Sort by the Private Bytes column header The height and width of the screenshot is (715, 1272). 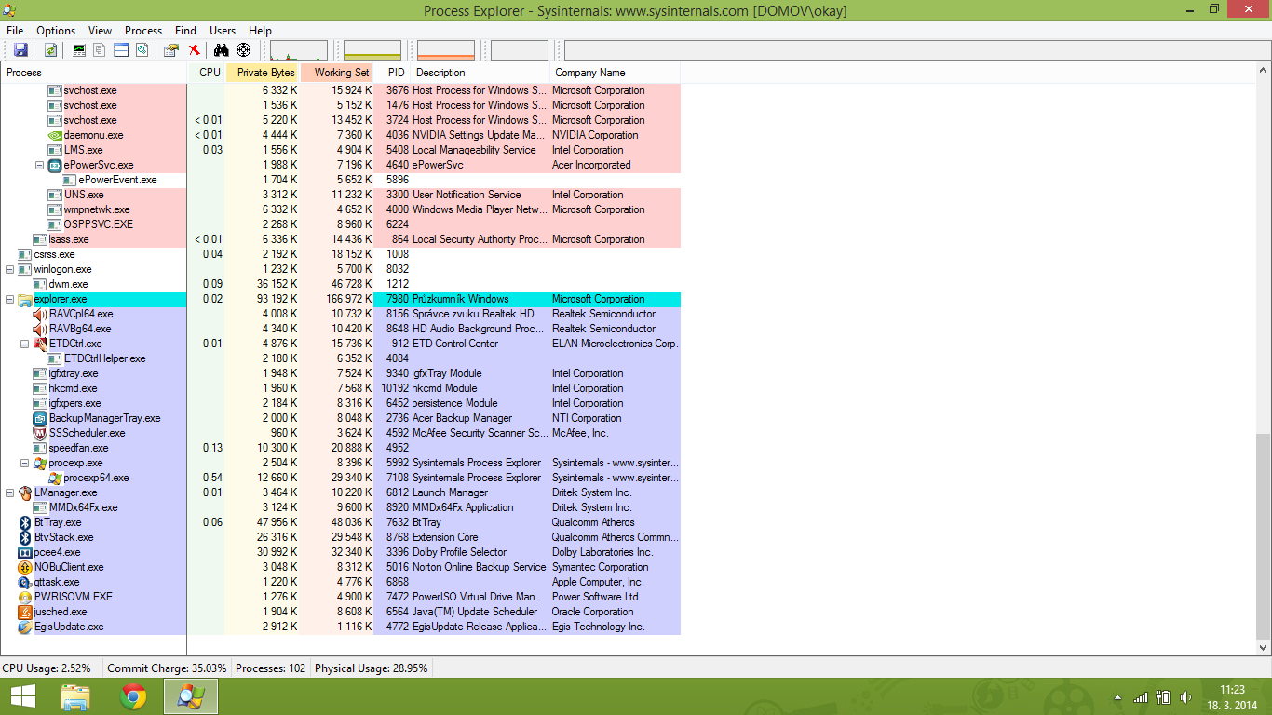pyautogui.click(x=264, y=73)
